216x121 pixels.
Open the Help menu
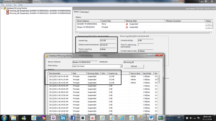(20, 5)
